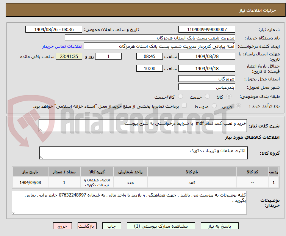Click the announcement date field 1404/08/26 - 08:36
Screen dimensions: 286x236
pos(54,29)
